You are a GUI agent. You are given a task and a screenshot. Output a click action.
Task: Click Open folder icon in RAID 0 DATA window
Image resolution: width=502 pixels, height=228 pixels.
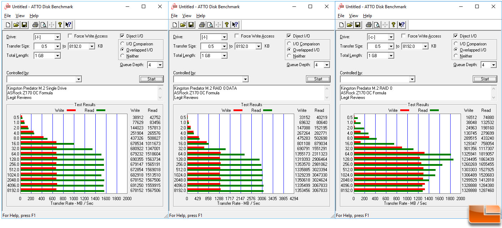click(183, 25)
